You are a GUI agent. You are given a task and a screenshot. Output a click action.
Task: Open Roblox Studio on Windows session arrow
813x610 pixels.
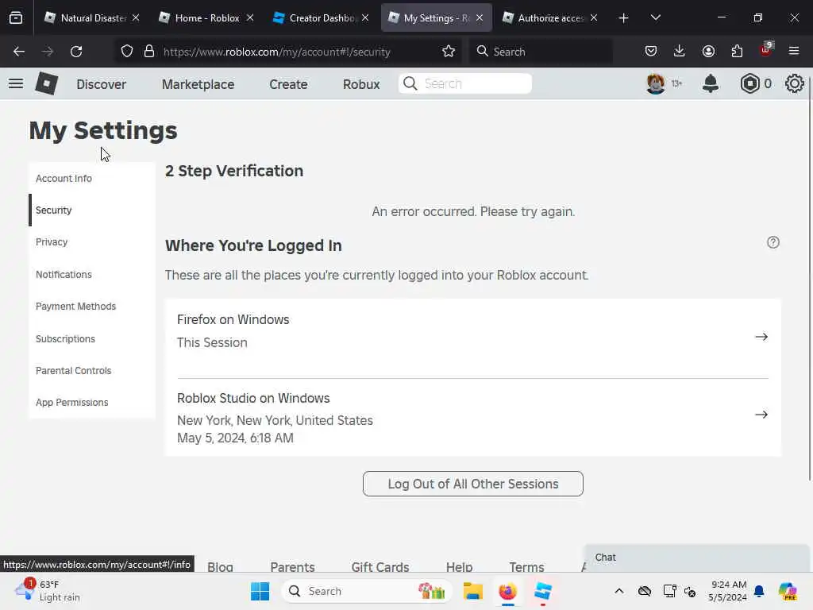761,415
